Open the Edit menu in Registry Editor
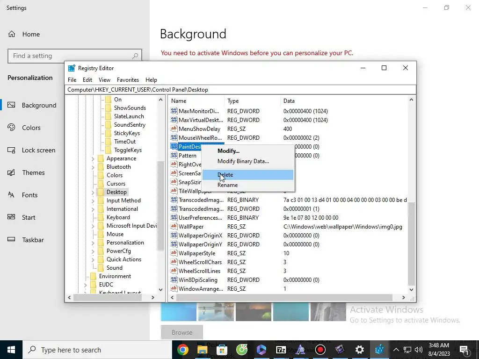 click(x=87, y=79)
